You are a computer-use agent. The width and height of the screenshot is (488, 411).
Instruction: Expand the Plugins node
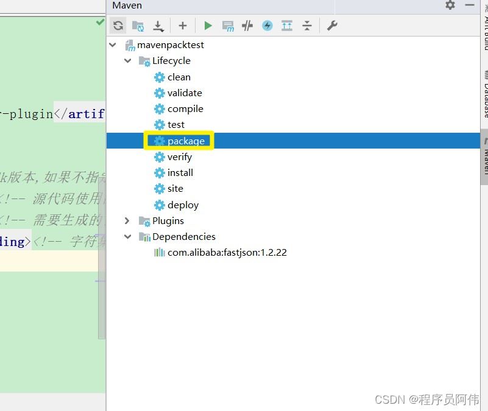(127, 220)
